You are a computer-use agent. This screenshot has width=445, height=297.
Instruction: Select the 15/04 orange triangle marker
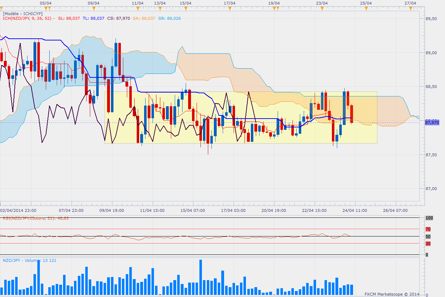[x=186, y=8]
